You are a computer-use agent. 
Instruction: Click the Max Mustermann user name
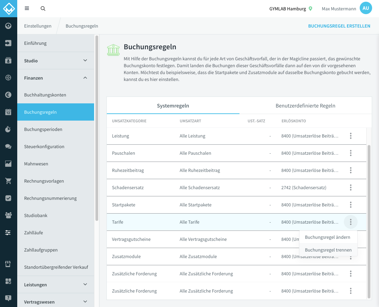339,9
